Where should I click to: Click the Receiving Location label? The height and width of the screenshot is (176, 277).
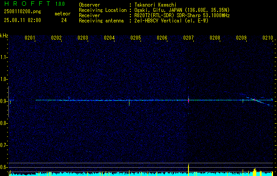(103, 10)
